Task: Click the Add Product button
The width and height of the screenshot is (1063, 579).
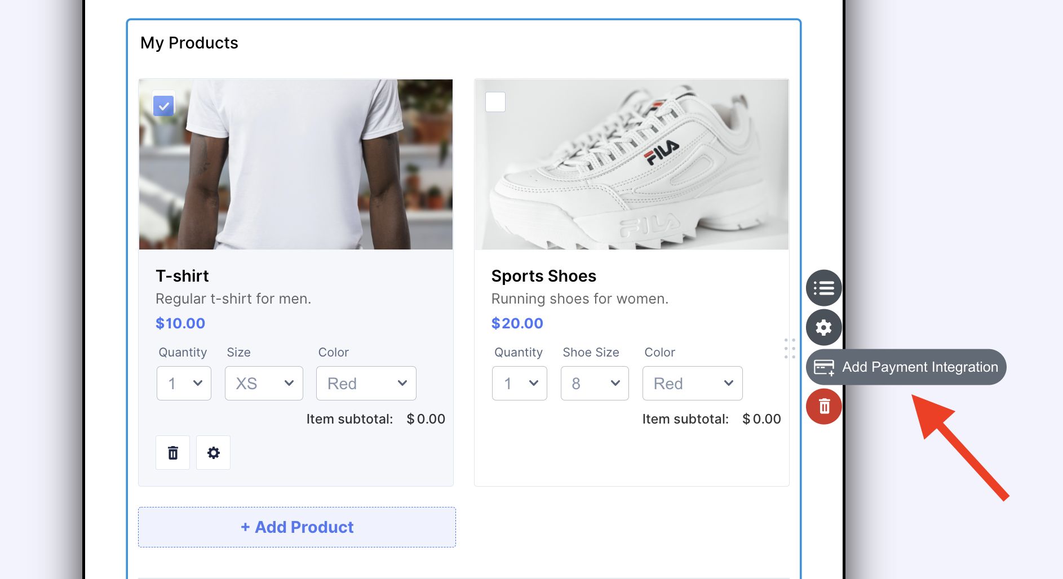Action: click(297, 527)
